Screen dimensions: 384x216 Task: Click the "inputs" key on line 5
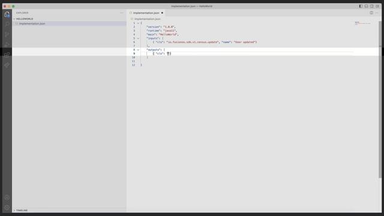[x=153, y=38]
